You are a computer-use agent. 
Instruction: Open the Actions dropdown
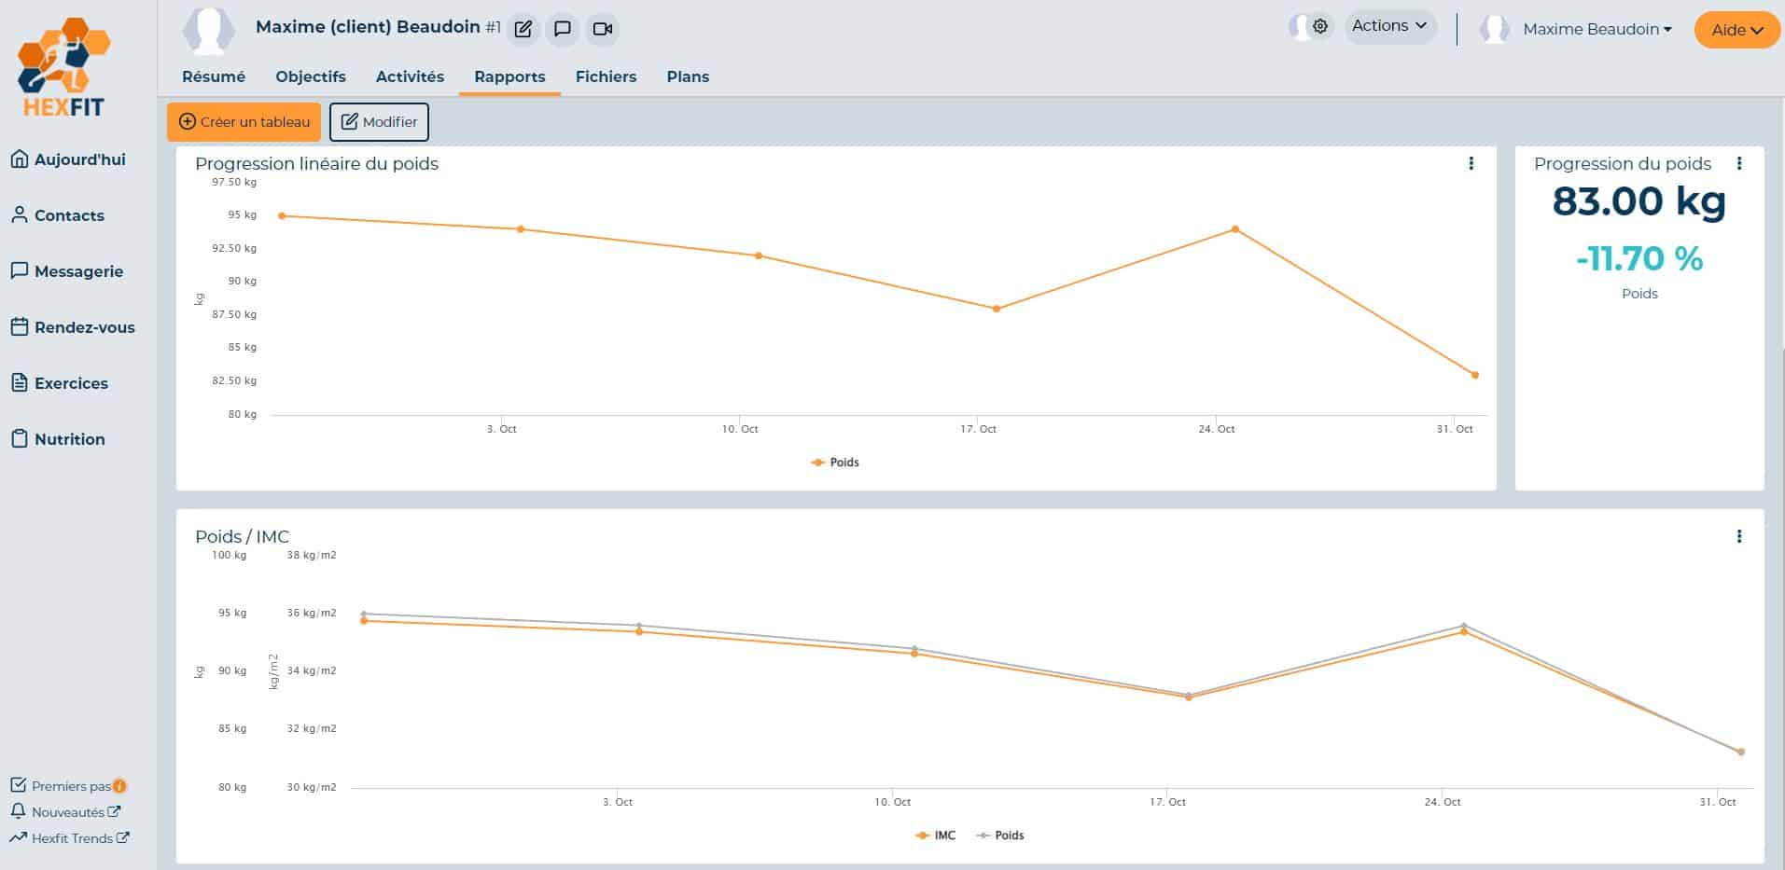[1389, 26]
